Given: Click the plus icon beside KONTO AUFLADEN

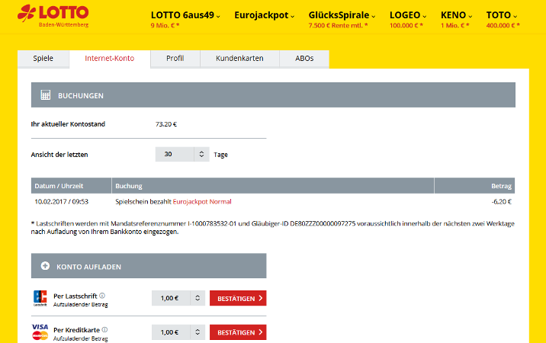Looking at the screenshot, I should [x=45, y=266].
